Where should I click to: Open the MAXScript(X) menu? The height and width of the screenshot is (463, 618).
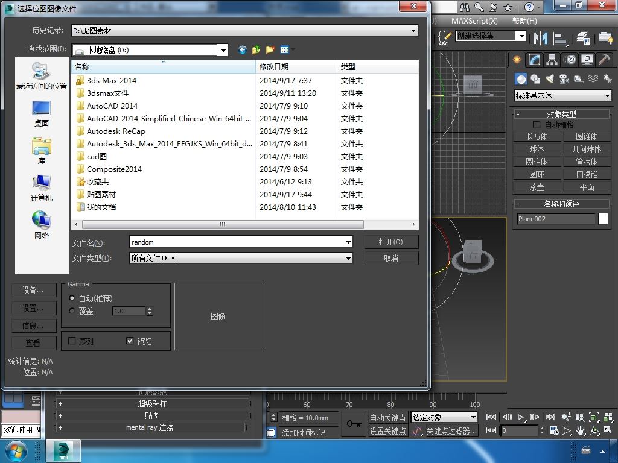pos(474,21)
